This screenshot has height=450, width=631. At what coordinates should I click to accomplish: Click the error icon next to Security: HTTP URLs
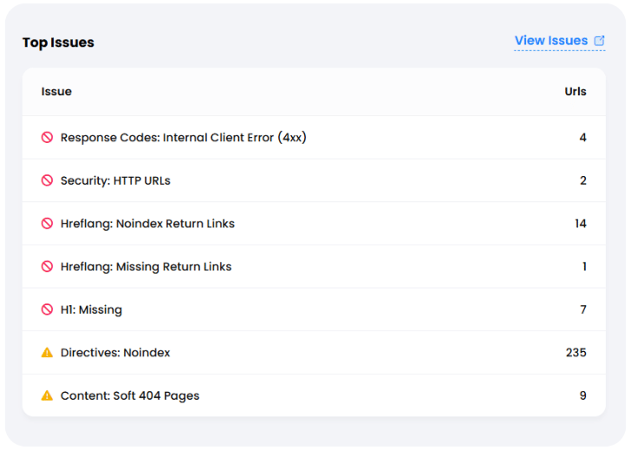48,180
